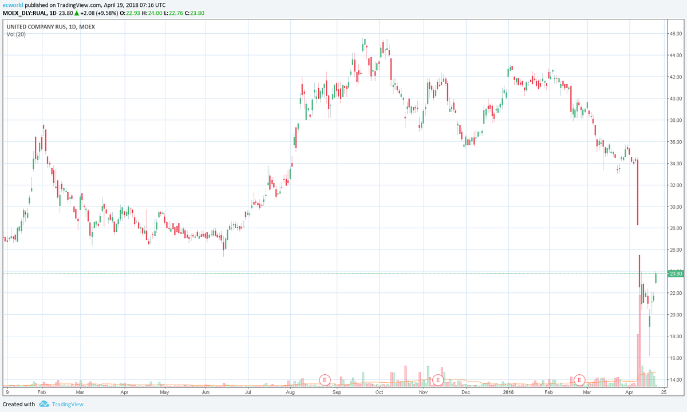The image size is (687, 412).
Task: Open the TradingView link in footer
Action: [68, 404]
